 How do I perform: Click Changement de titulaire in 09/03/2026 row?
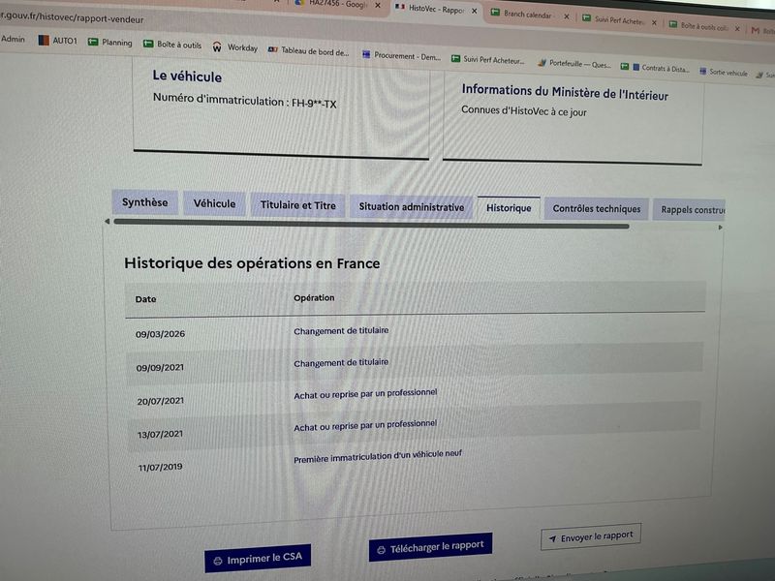click(x=341, y=330)
